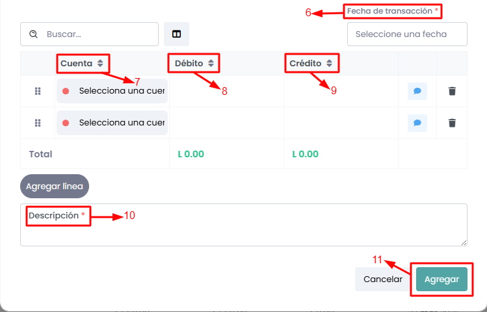The image size is (487, 312).
Task: Submit with the Agregar button
Action: coord(441,279)
